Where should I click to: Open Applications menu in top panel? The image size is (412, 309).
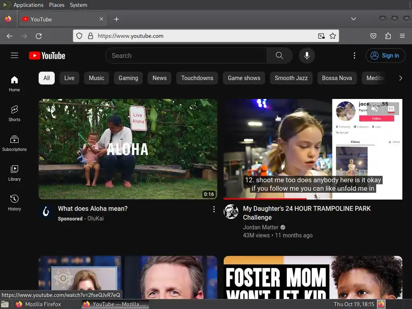29,5
